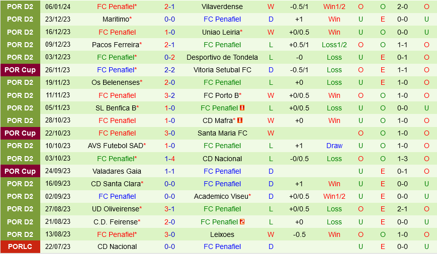
Task: Open the 2-2 score versus Vitoria Setubal FC
Action: (x=169, y=70)
